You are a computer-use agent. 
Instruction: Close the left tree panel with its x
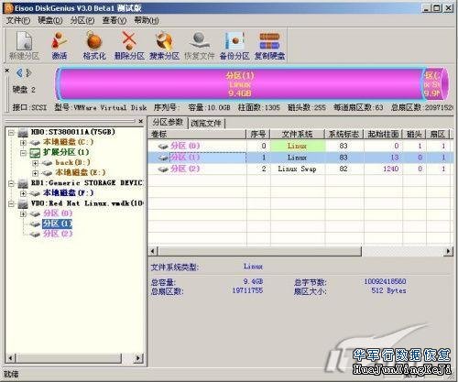140,121
